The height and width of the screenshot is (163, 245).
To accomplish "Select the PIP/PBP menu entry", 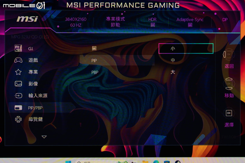I will point(35,108).
